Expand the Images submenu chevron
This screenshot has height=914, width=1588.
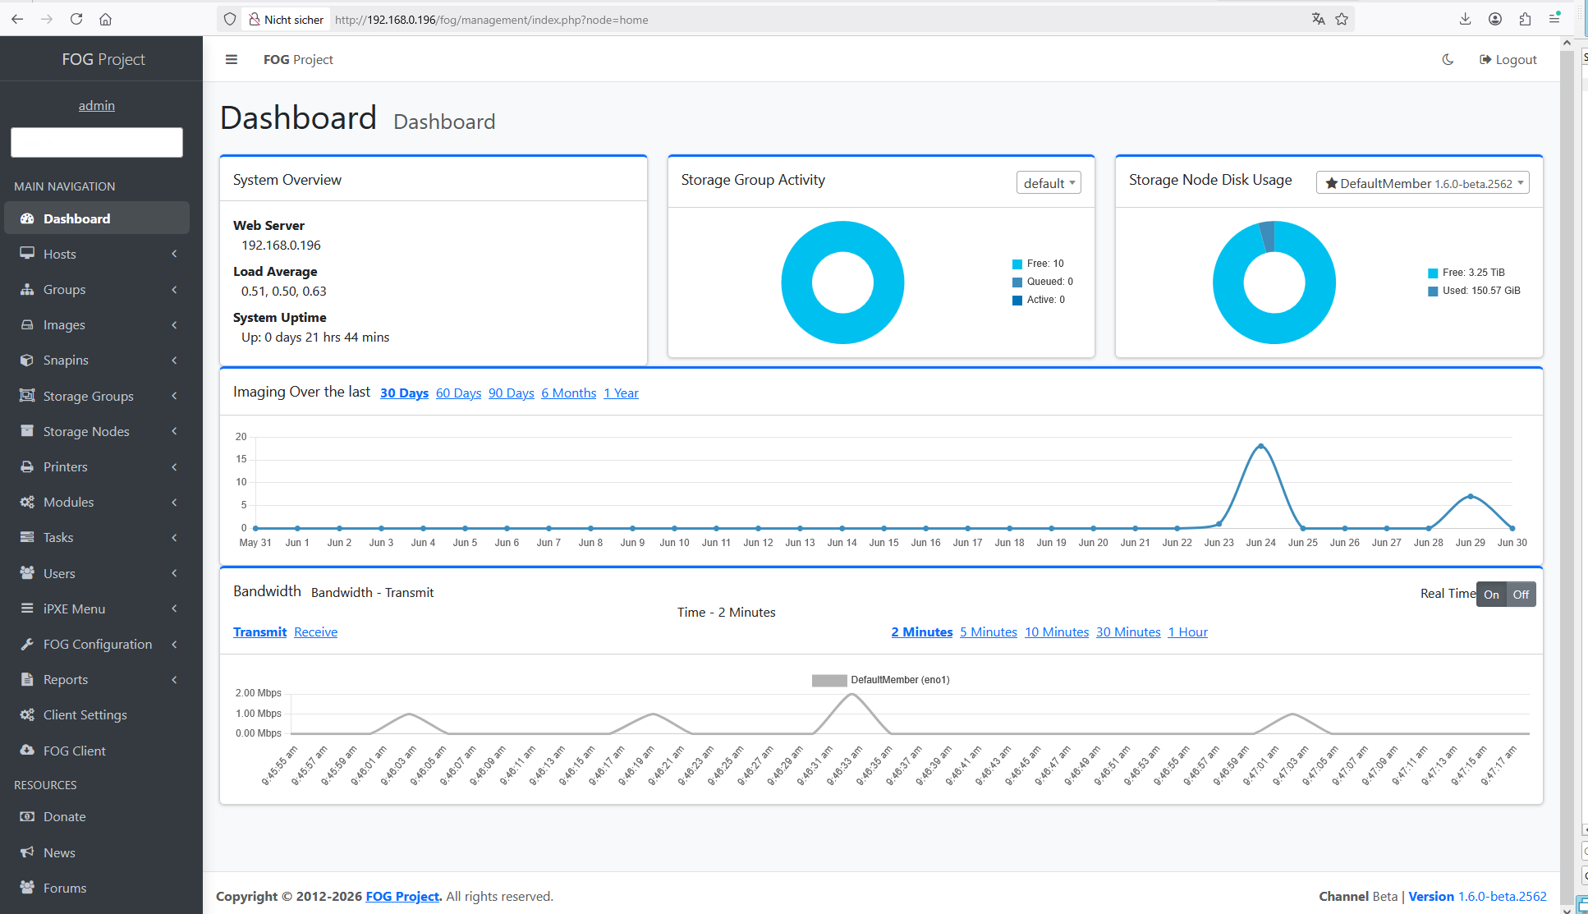[x=174, y=324]
